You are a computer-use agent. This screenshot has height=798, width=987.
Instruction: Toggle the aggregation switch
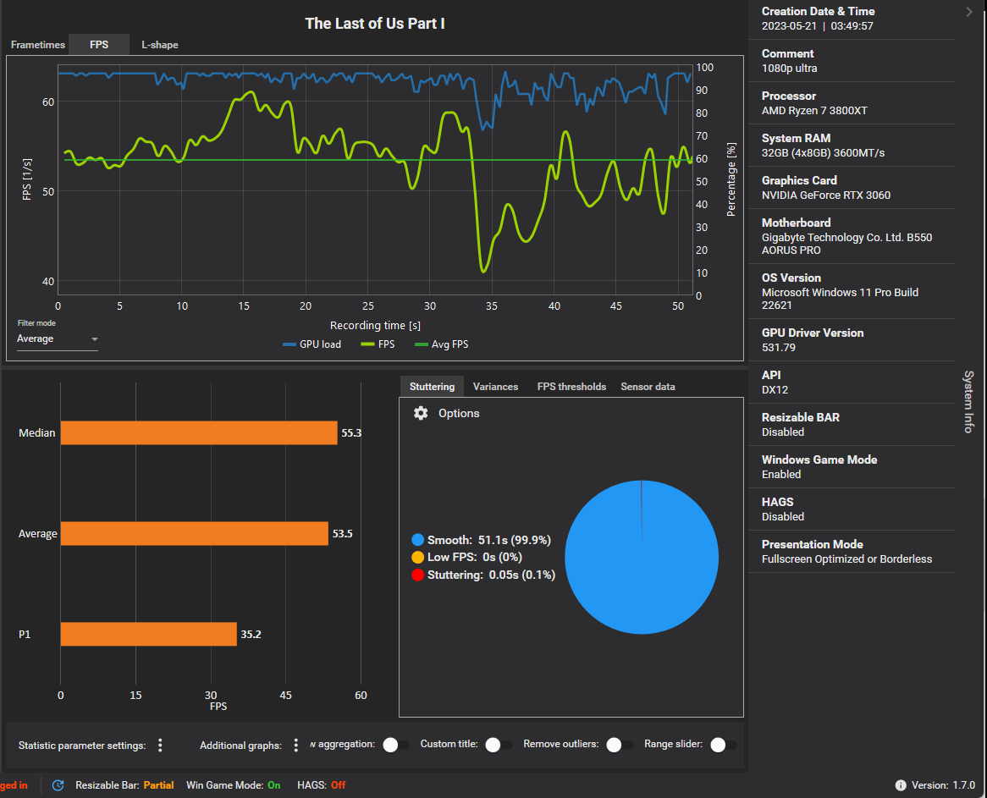point(395,745)
